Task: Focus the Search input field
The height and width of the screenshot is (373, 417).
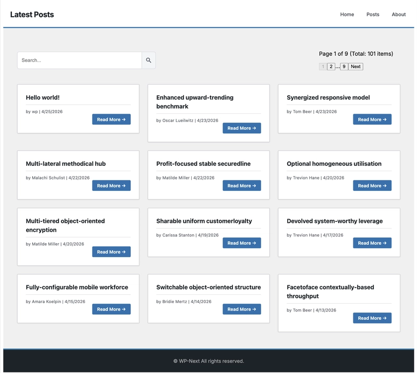Action: tap(80, 61)
